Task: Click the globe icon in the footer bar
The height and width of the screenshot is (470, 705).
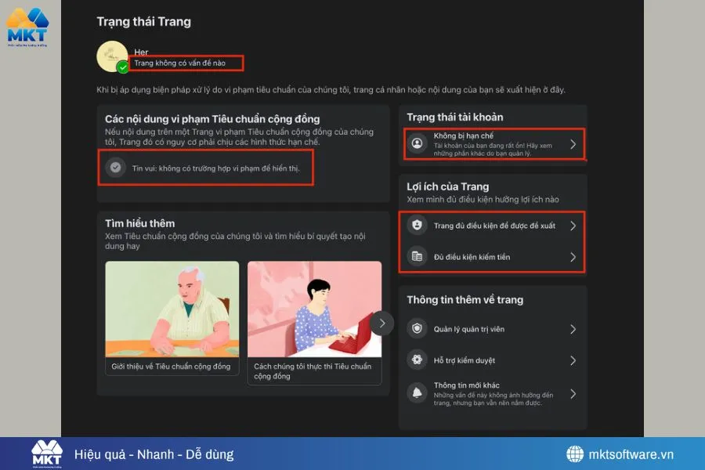Action: tap(573, 453)
